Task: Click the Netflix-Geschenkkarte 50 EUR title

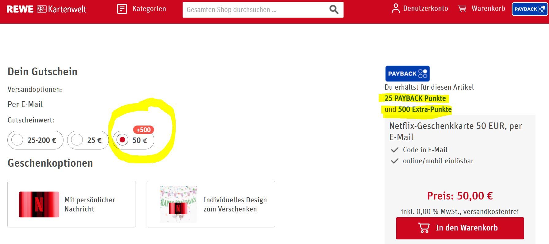Action: [x=455, y=131]
